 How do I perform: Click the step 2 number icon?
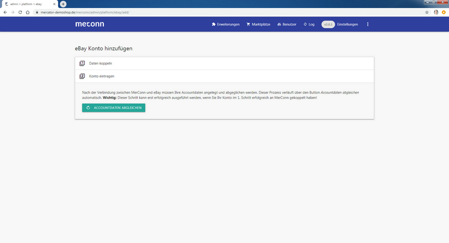[x=82, y=76]
